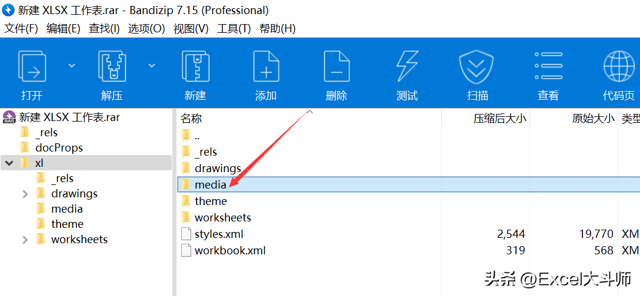Click the Scan (扫描) shield icon
This screenshot has width=640, height=296.
coord(478,68)
